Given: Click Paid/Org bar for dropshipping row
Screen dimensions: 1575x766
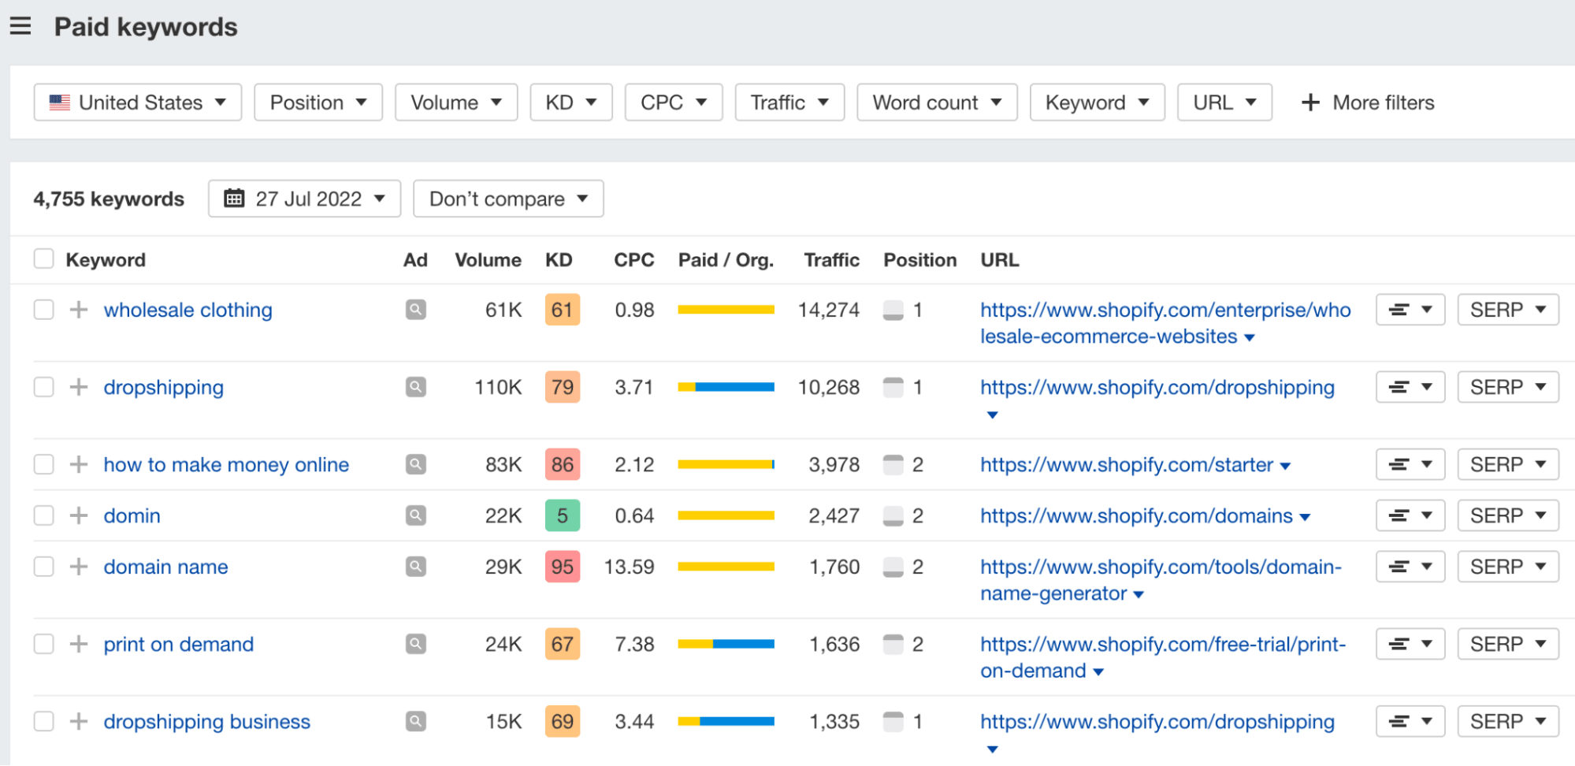Looking at the screenshot, I should [x=726, y=387].
